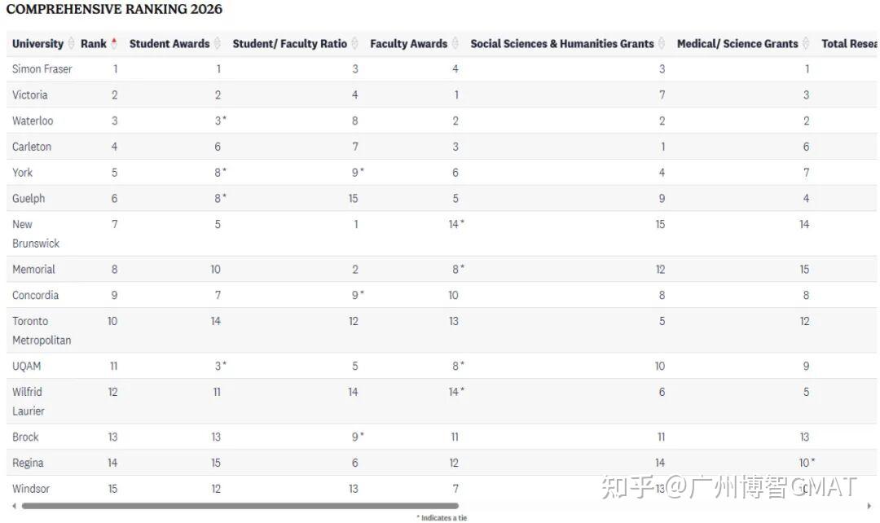Click the University column sort icon
This screenshot has width=880, height=523.
[x=71, y=44]
